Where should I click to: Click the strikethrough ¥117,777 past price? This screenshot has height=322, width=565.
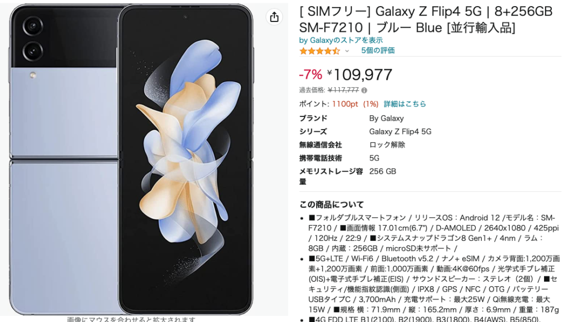(x=343, y=90)
